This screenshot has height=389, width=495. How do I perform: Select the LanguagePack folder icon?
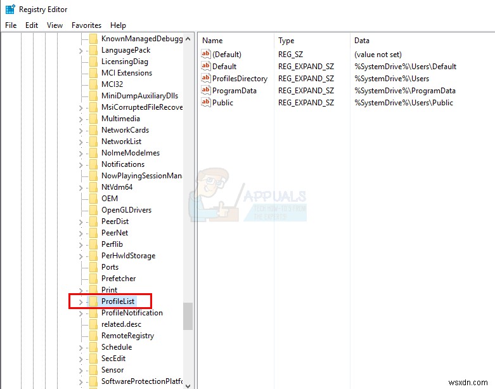coord(93,50)
